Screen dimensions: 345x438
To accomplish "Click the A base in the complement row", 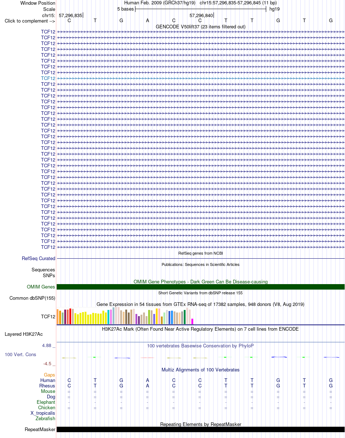I will (147, 20).
